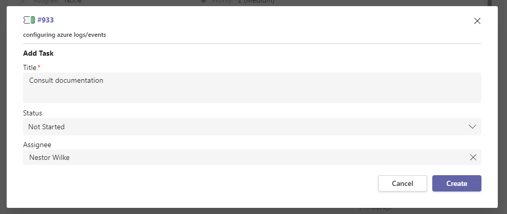Open the #933 ticket link
The width and height of the screenshot is (507, 214).
[x=46, y=20]
